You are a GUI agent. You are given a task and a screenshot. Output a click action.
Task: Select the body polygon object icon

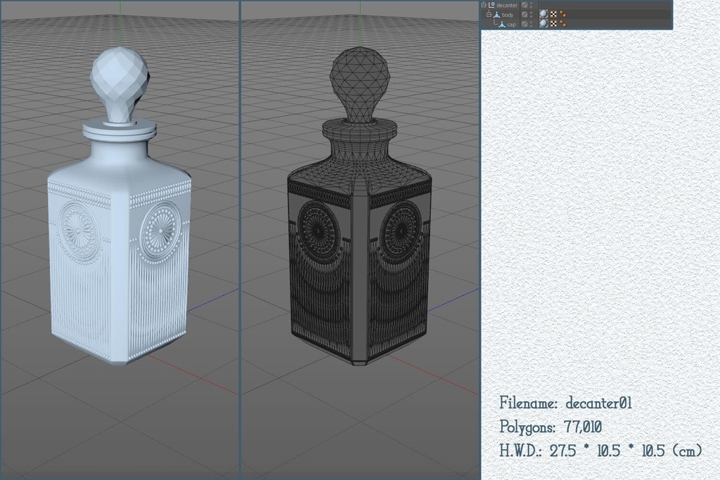(497, 15)
